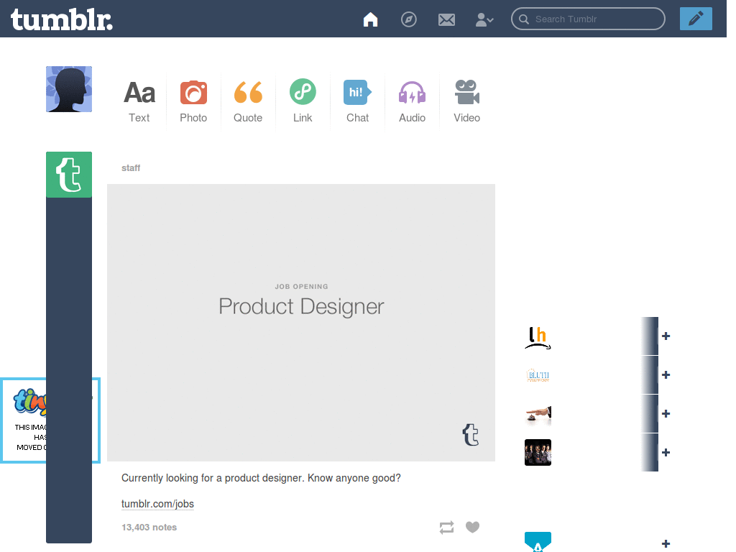Open the hand bell recommended blog

coord(538,414)
